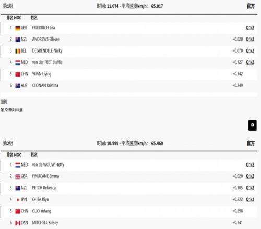Select the CLONAN Kristina result row
261x229 pixels.
coord(129,85)
